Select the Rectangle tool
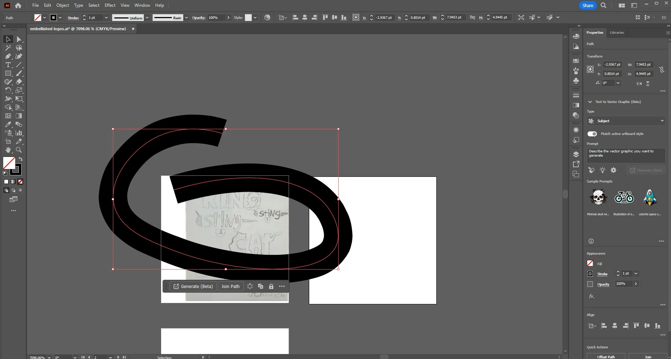Viewport: 671px width, 359px height. click(8, 73)
